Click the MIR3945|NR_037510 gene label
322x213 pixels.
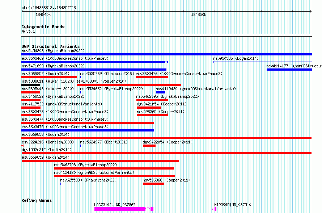click(233, 205)
